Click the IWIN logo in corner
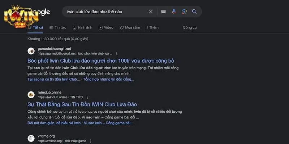This screenshot has width=289, height=144. tap(16, 16)
